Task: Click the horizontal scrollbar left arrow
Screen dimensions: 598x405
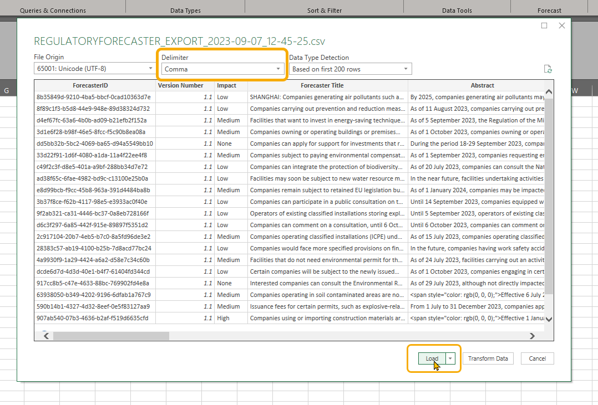Action: (46, 336)
